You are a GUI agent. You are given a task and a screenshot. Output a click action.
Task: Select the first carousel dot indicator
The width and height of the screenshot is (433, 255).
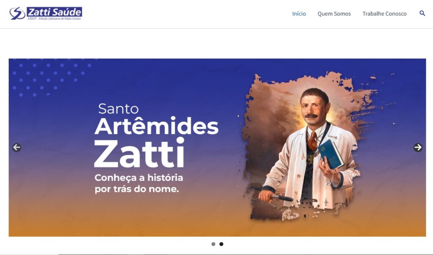coord(213,244)
